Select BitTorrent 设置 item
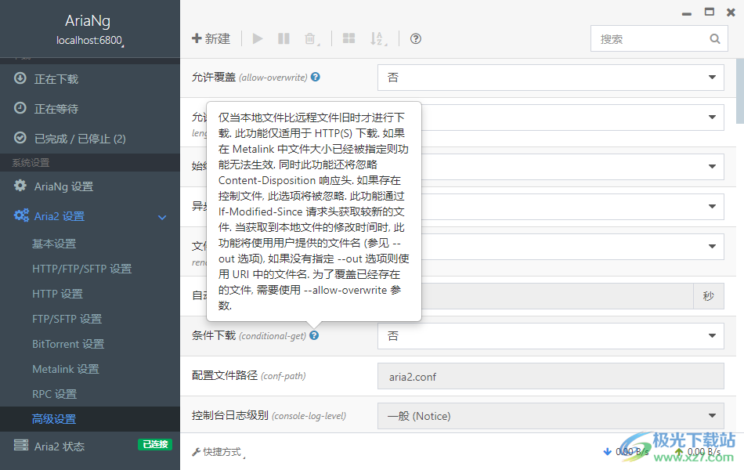This screenshot has width=744, height=470. 68,344
